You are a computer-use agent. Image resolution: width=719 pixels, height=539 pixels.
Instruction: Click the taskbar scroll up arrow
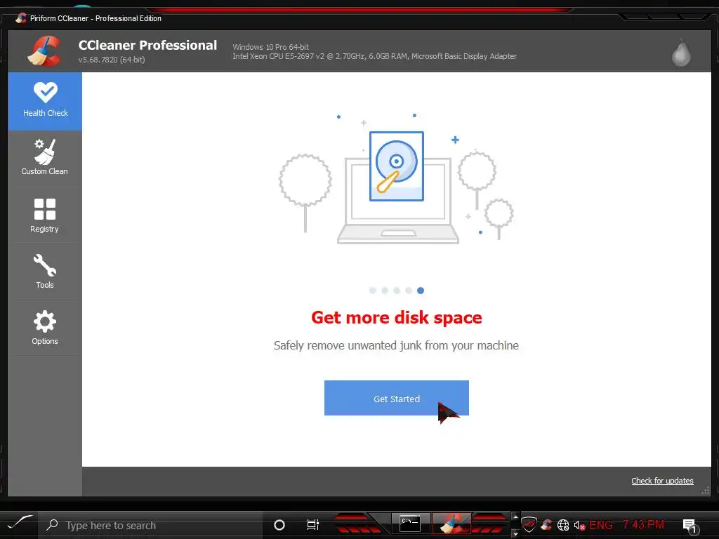515,517
